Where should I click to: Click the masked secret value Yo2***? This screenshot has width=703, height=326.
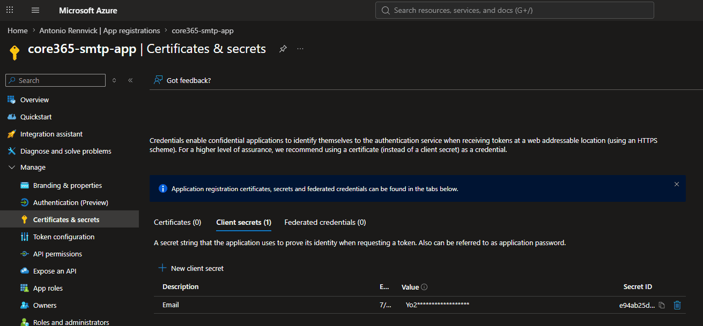coord(438,305)
